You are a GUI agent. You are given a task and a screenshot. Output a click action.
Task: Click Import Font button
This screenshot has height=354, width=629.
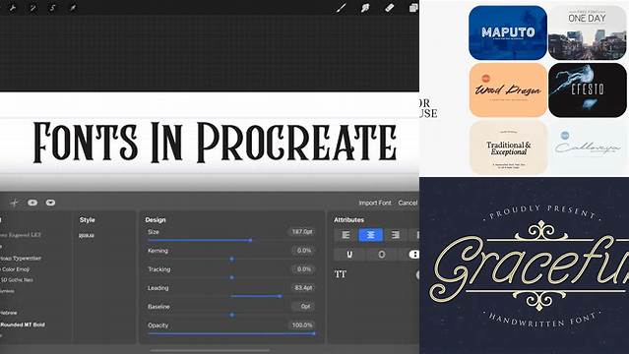click(375, 203)
